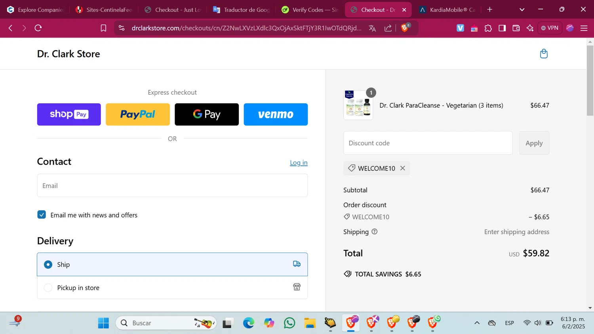The width and height of the screenshot is (594, 334).
Task: Open Copilot from taskbar
Action: 269,323
